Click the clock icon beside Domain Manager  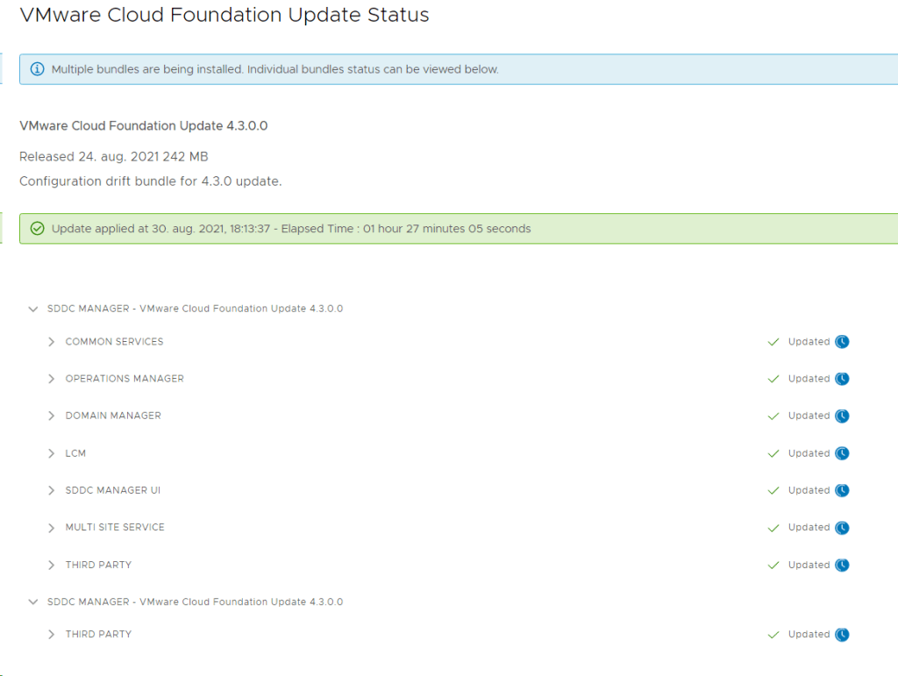(842, 416)
